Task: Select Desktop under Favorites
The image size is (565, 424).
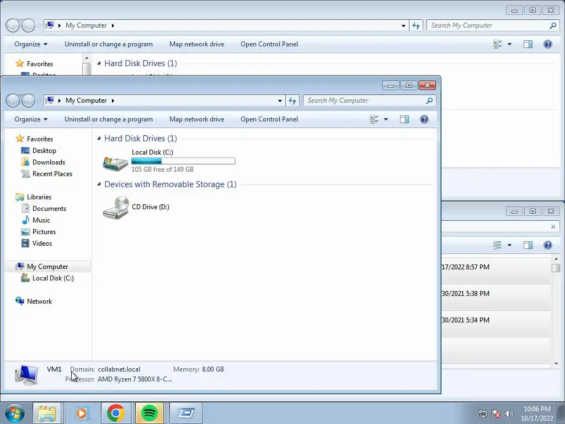Action: pyautogui.click(x=44, y=151)
